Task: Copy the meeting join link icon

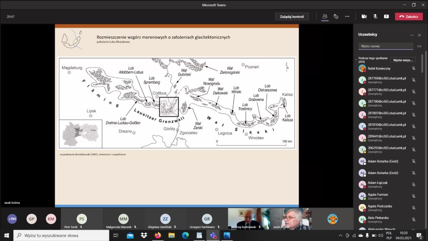Action: (419, 46)
